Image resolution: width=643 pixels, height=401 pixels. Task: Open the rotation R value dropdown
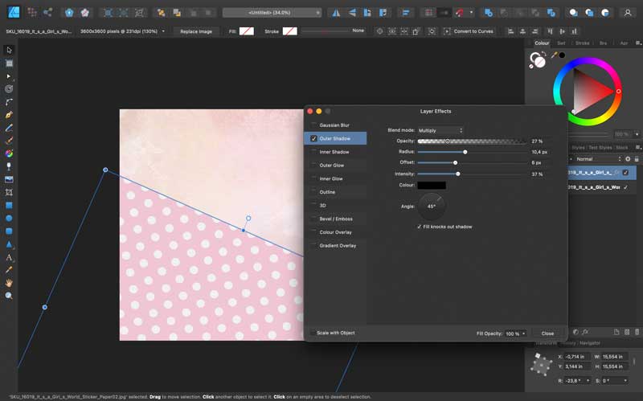tap(588, 381)
